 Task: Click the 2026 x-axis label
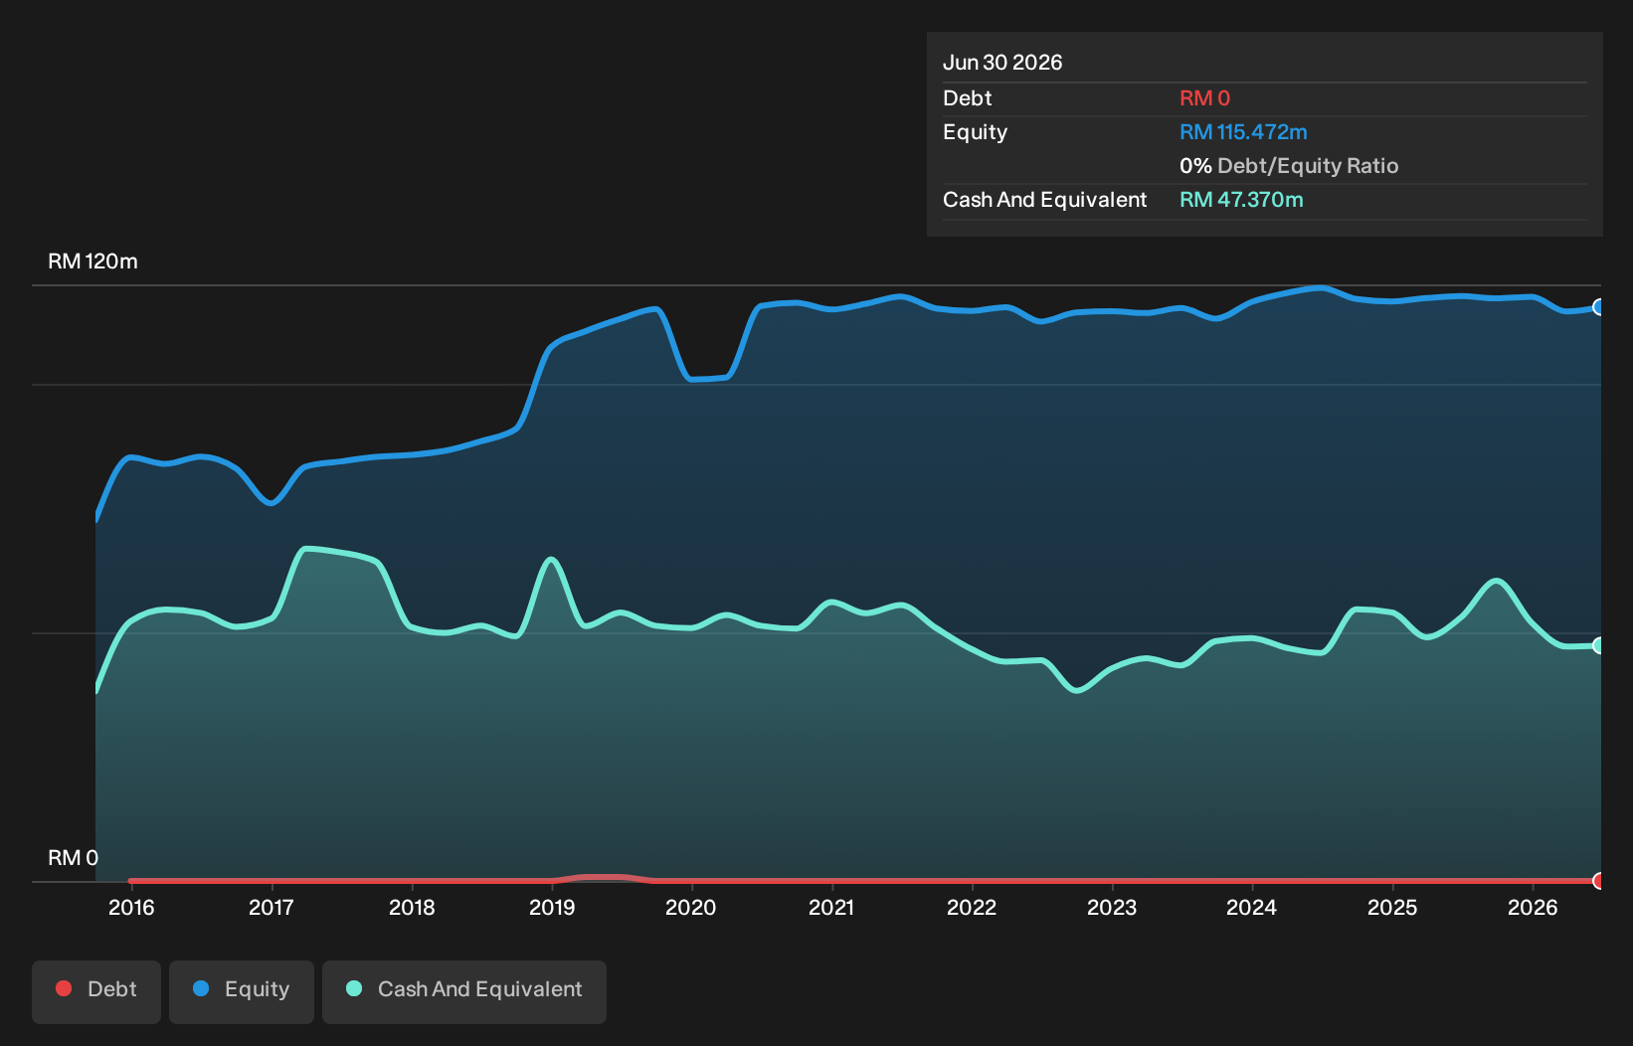(1533, 907)
